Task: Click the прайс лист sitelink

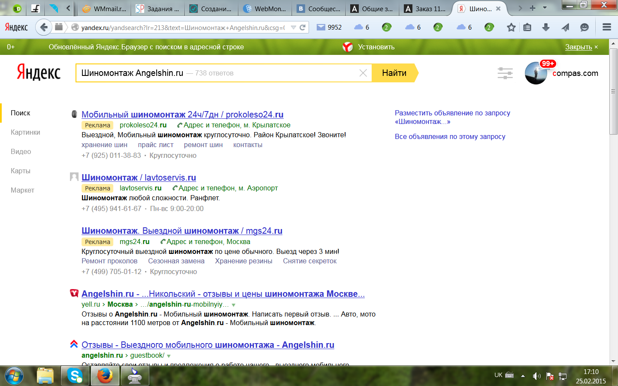Action: (x=156, y=145)
